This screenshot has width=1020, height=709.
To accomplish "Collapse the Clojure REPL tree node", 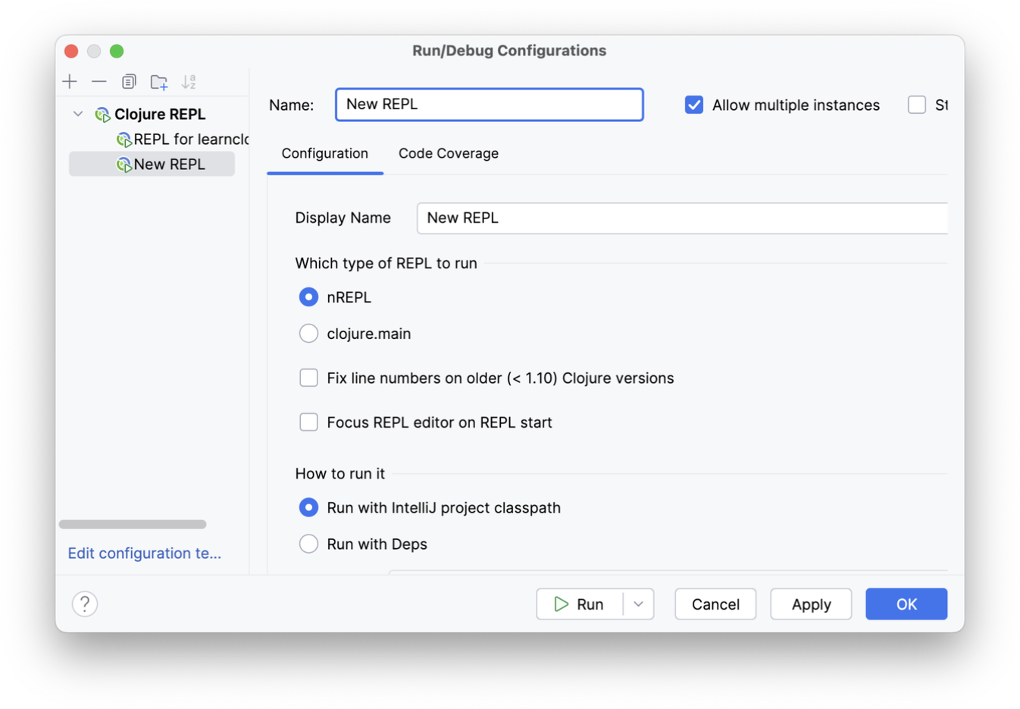I will point(78,114).
